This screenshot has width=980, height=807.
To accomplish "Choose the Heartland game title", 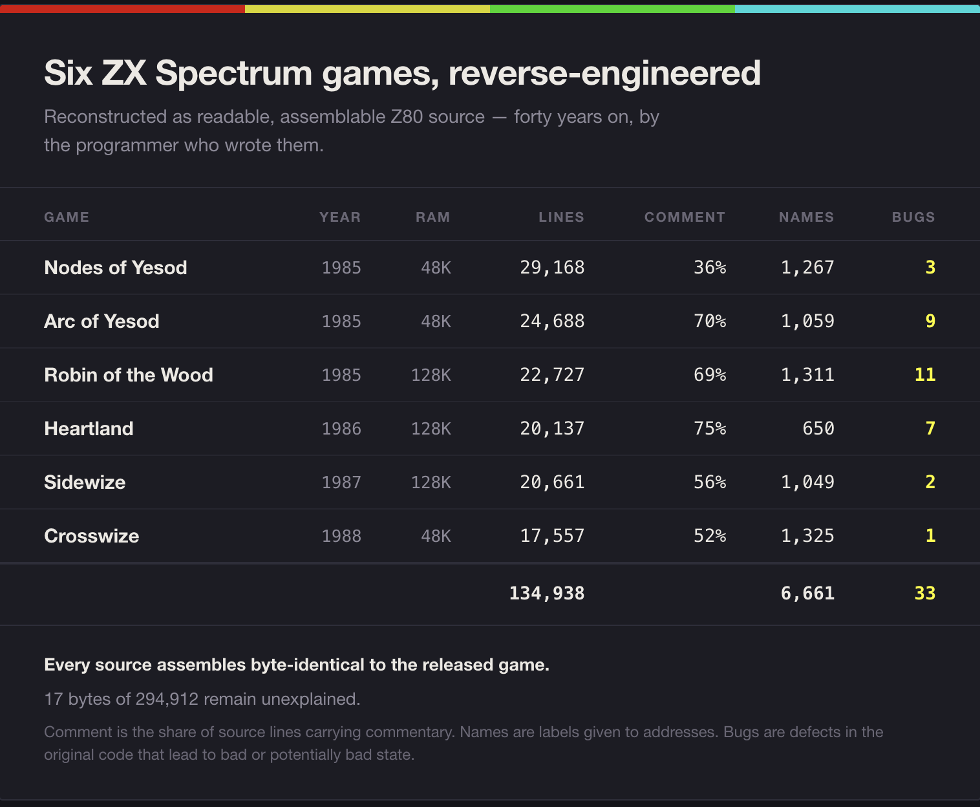I will pyautogui.click(x=89, y=429).
